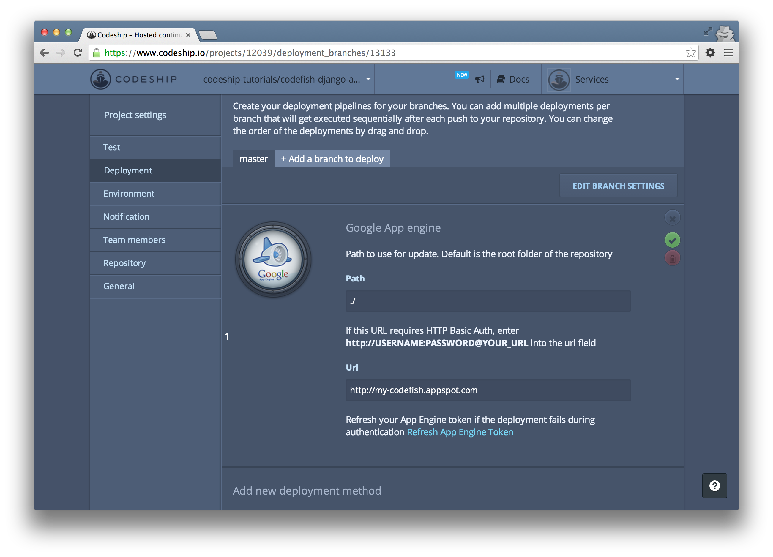Click into the Url input field
Image resolution: width=773 pixels, height=557 pixels.
(x=488, y=390)
